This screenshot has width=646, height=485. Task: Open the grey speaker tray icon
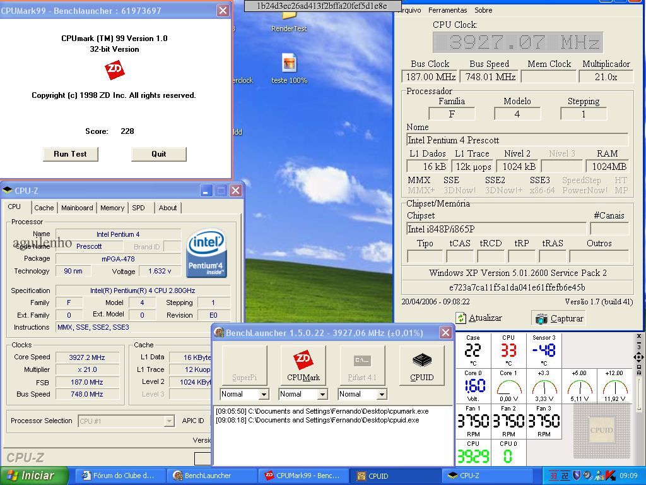[x=587, y=476]
